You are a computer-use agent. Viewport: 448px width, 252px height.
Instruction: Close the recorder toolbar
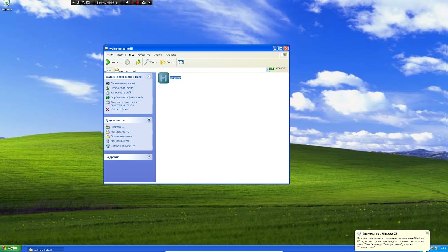[149, 3]
